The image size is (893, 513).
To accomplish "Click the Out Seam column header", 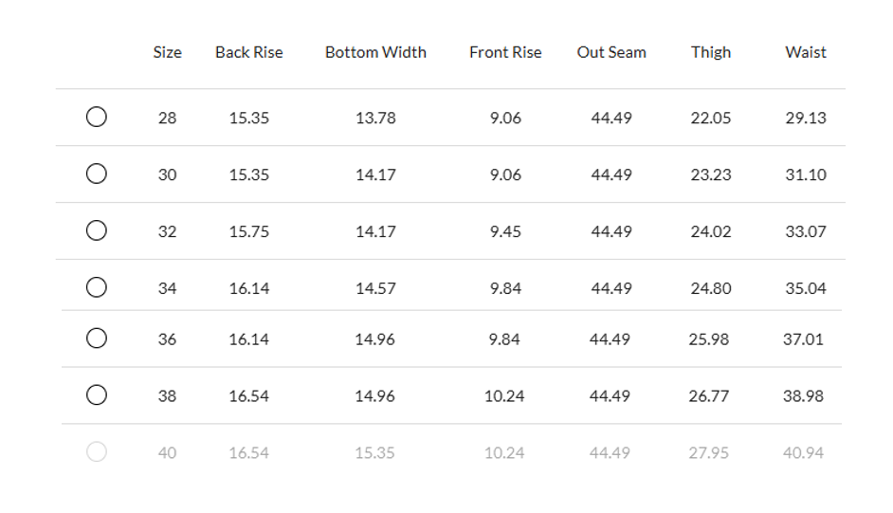I will click(x=611, y=52).
